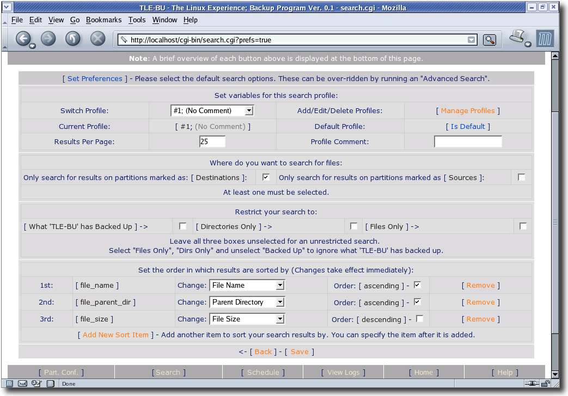
Task: Click the navigation toolbar collapse grippy
Action: tap(5, 39)
